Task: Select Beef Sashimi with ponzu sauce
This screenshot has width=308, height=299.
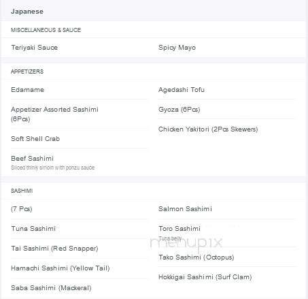Action: click(x=53, y=163)
